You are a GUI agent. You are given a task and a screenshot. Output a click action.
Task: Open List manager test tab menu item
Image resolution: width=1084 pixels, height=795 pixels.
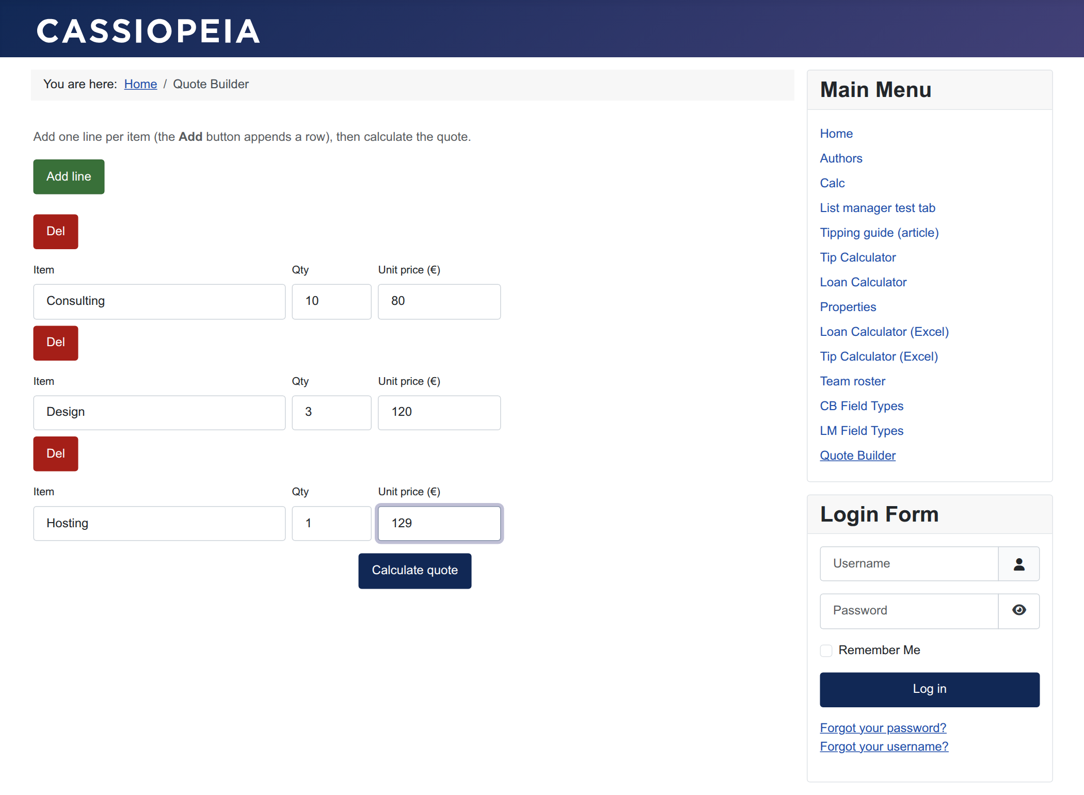point(878,208)
